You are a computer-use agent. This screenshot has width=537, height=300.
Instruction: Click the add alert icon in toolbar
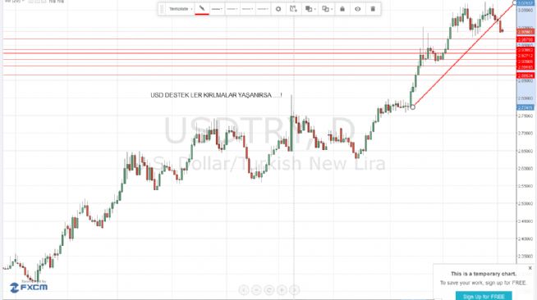(x=293, y=9)
